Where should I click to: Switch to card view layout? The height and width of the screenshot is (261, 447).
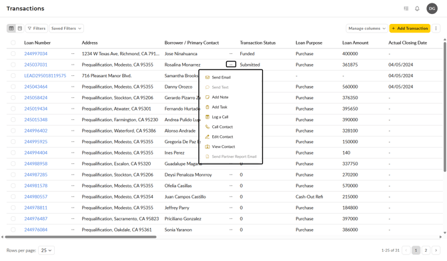click(x=20, y=28)
